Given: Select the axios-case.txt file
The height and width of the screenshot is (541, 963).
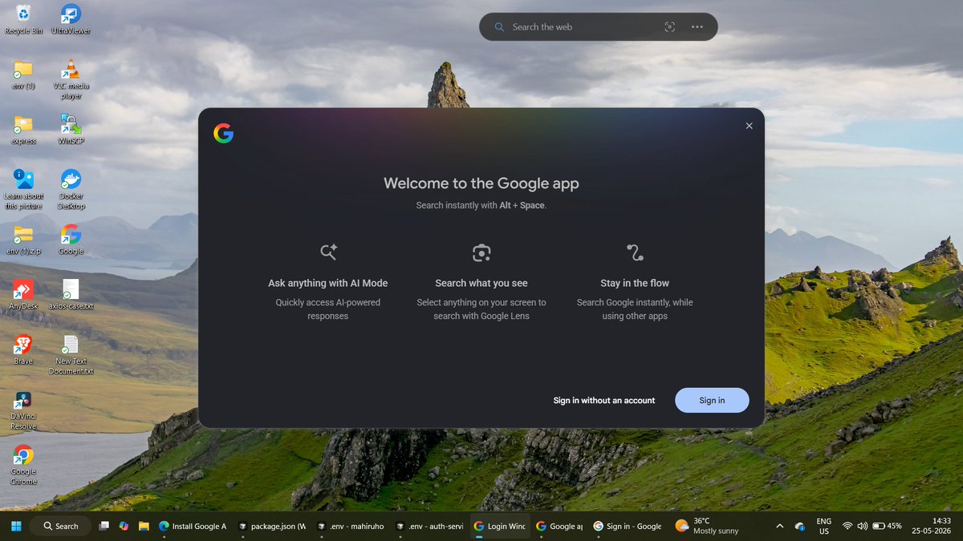Looking at the screenshot, I should pyautogui.click(x=71, y=295).
